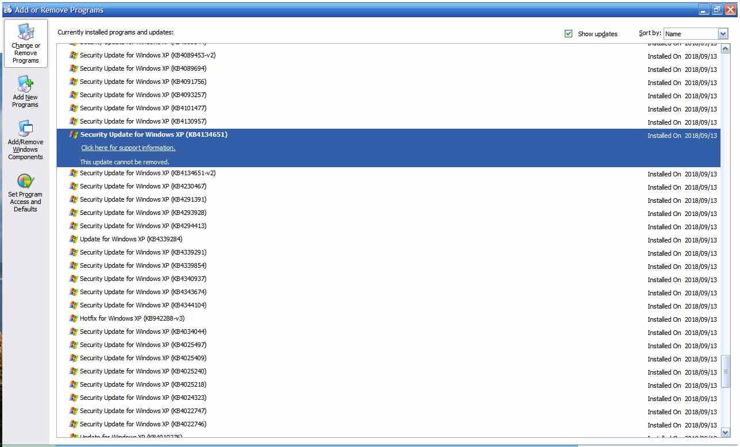Click icon of update KB4130957
Image resolution: width=740 pixels, height=447 pixels.
click(x=74, y=121)
